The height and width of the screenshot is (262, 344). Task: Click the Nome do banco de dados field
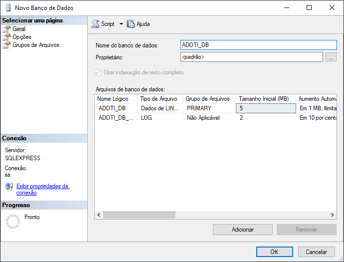point(259,45)
